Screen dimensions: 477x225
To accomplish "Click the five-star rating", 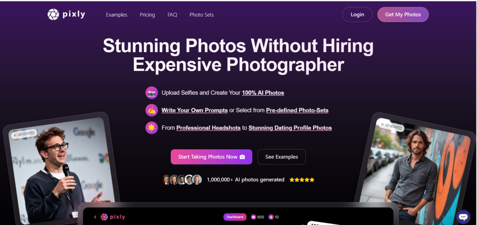I will 301,180.
